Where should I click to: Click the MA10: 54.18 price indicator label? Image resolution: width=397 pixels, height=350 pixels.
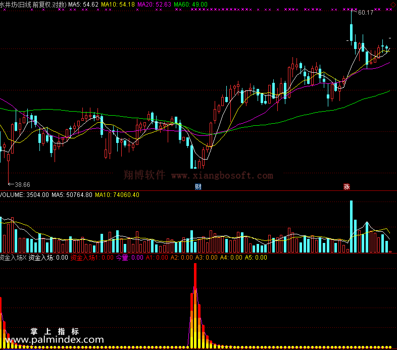tap(118, 5)
